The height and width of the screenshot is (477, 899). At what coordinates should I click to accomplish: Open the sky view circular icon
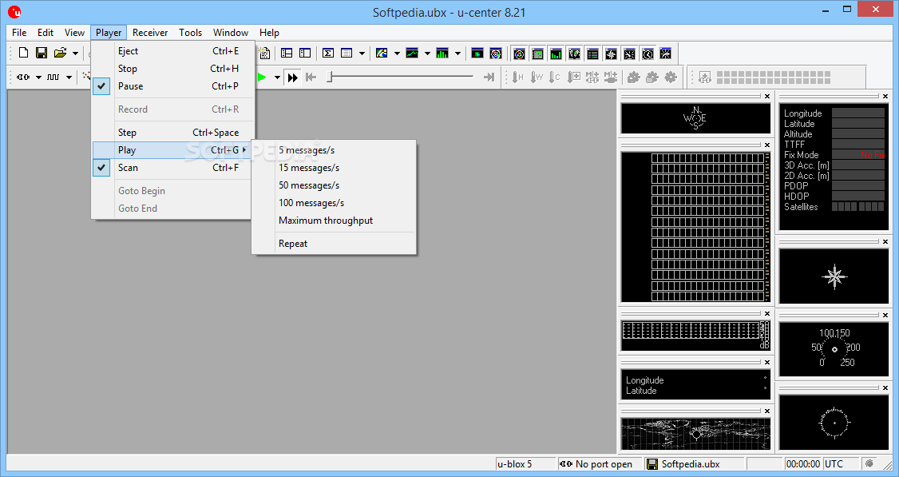(496, 54)
